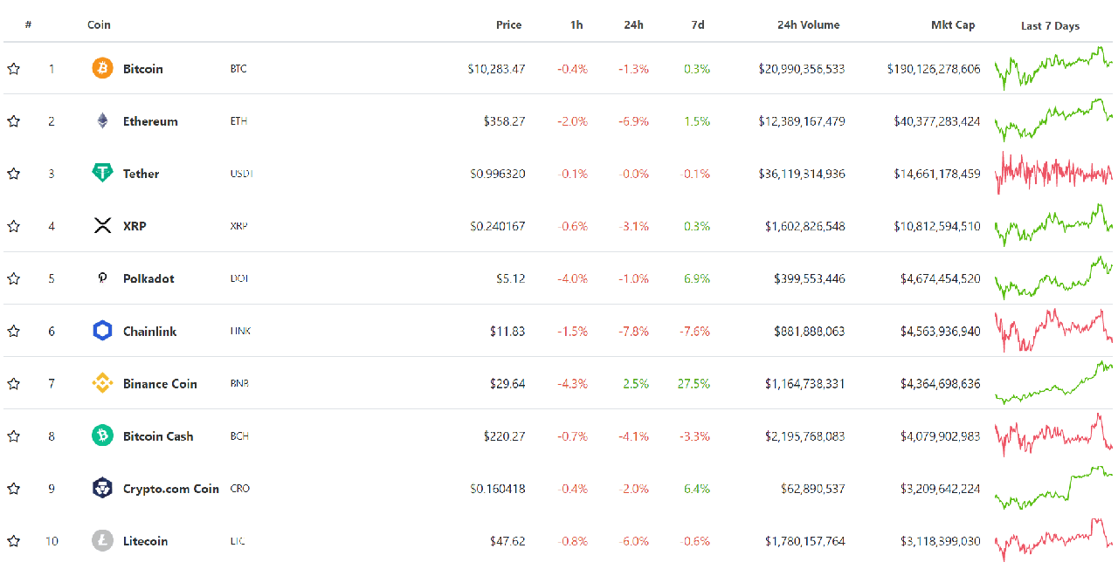Click the XRP logo icon
This screenshot has width=1118, height=569.
pyautogui.click(x=102, y=226)
